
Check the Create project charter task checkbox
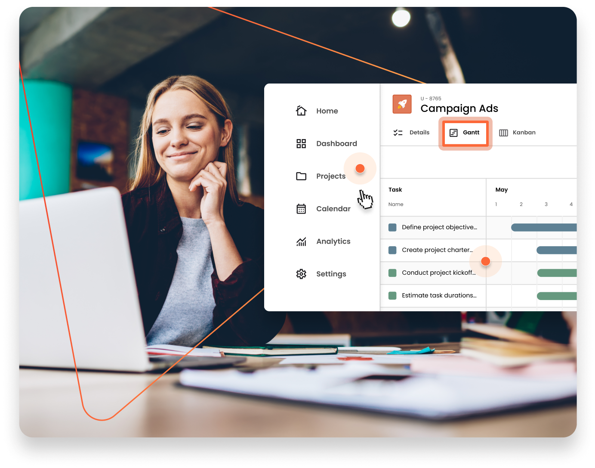click(392, 250)
